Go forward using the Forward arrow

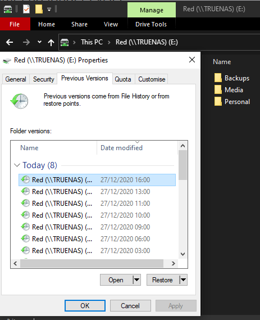pos(26,42)
